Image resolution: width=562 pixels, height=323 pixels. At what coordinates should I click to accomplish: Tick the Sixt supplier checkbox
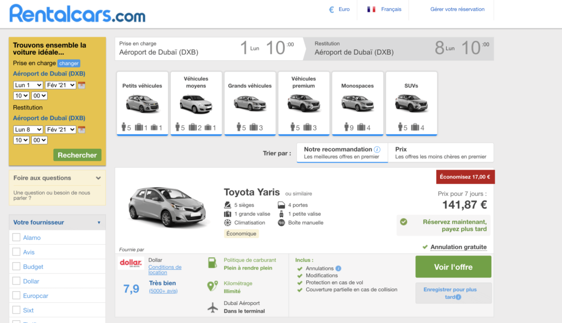pos(16,310)
